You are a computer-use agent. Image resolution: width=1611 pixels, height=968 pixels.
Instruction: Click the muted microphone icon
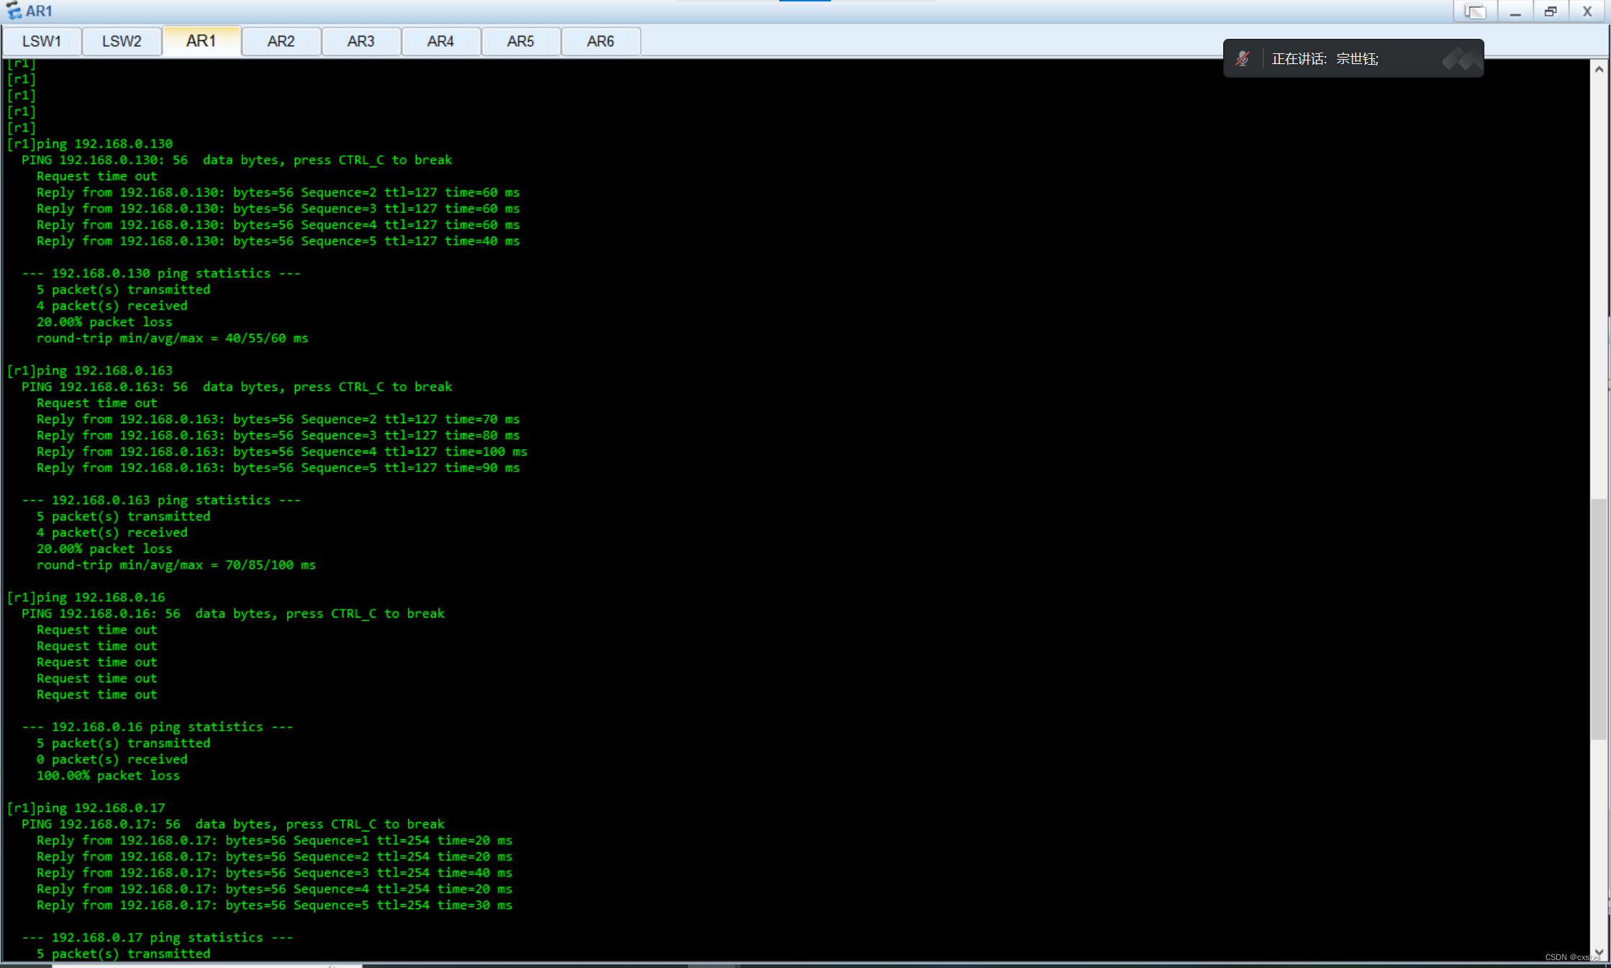pyautogui.click(x=1243, y=58)
